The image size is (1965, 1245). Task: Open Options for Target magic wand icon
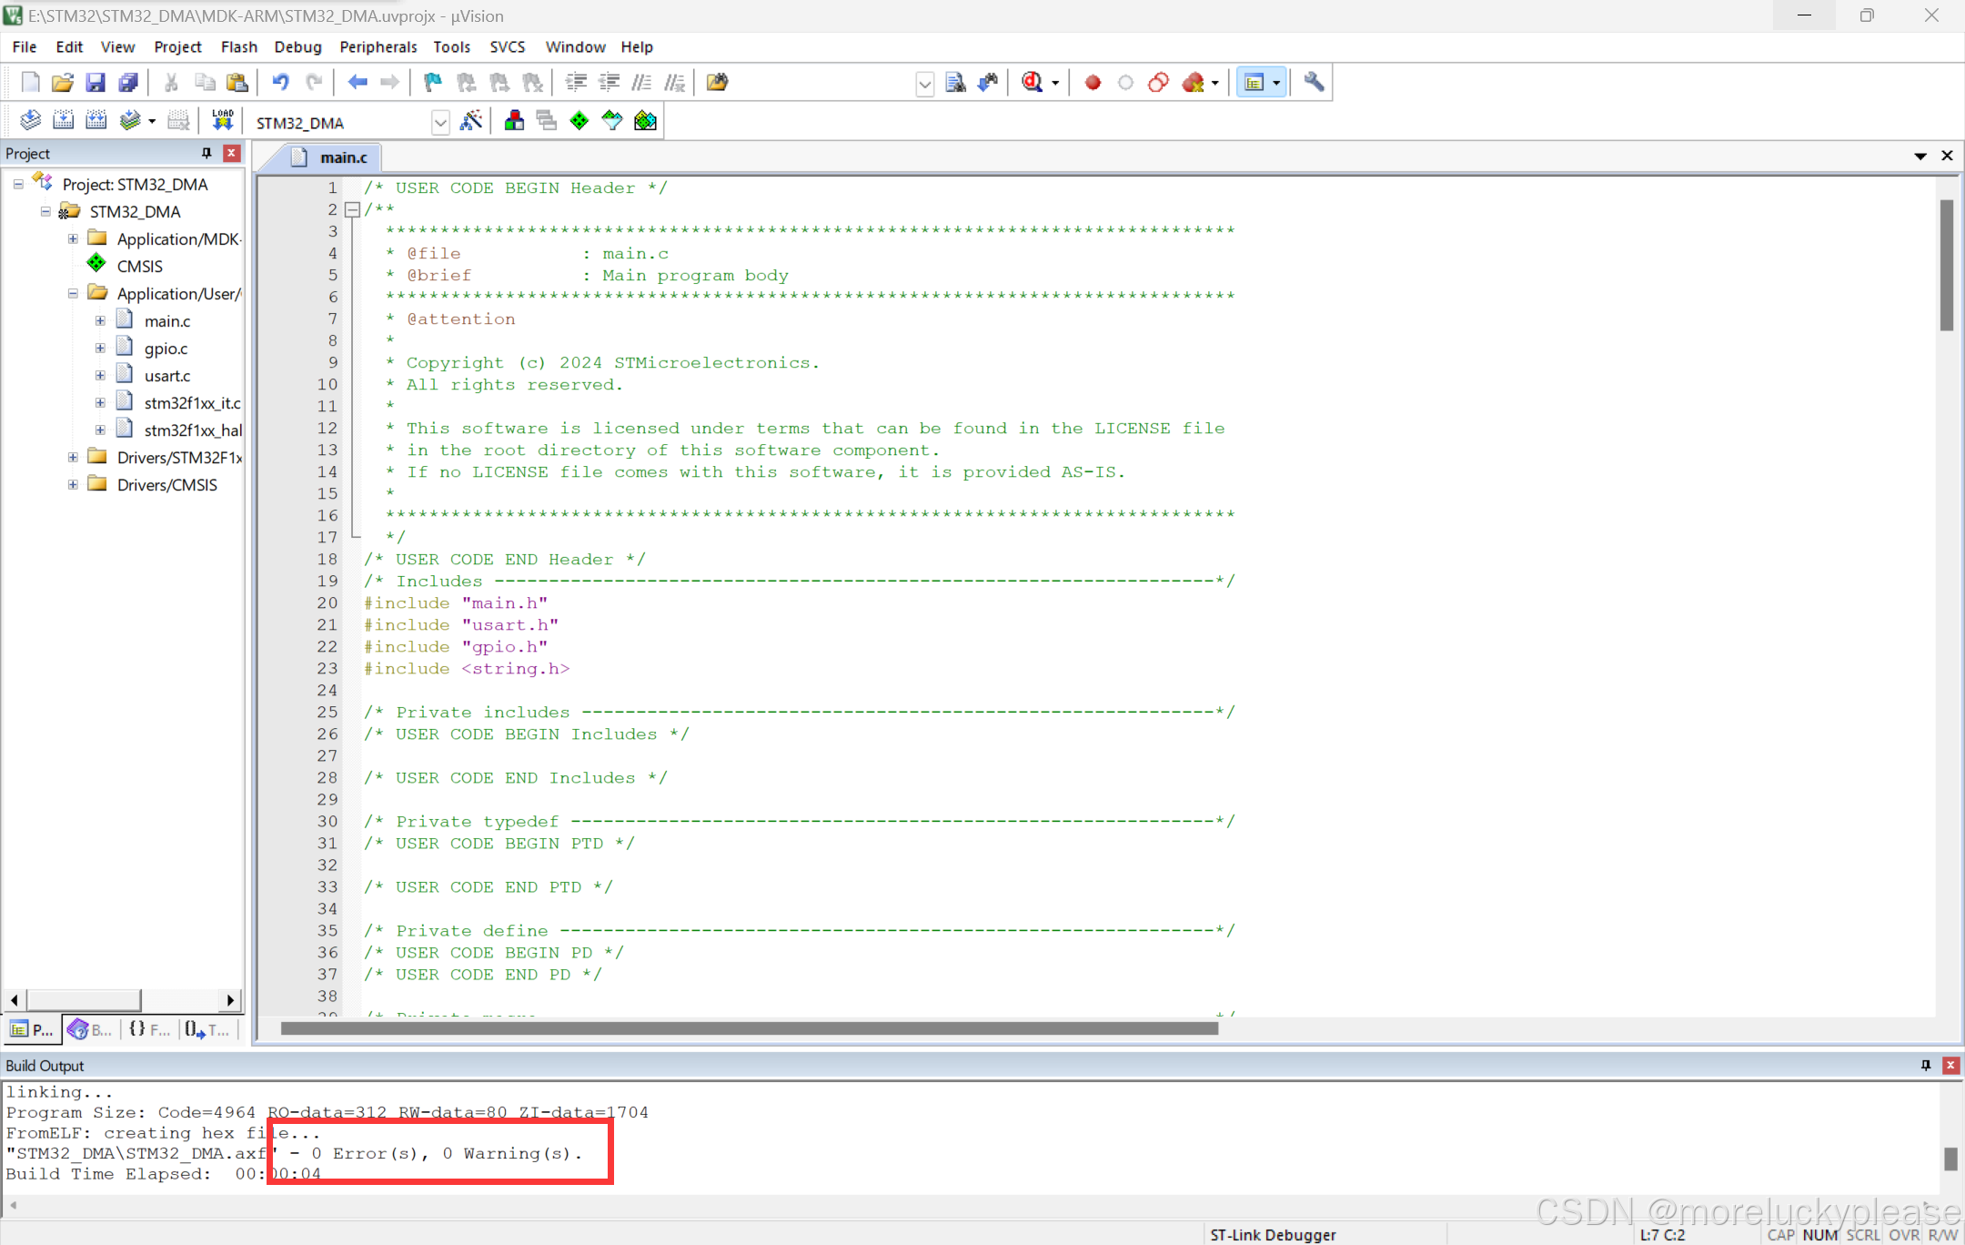[x=471, y=121]
